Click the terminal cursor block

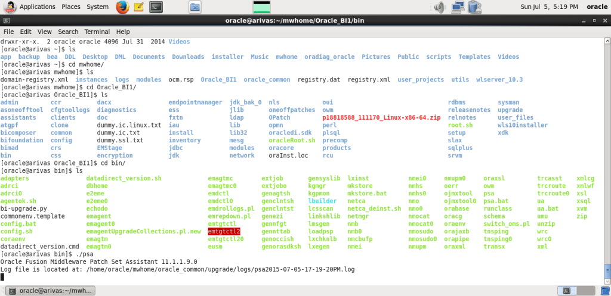click(x=2, y=277)
